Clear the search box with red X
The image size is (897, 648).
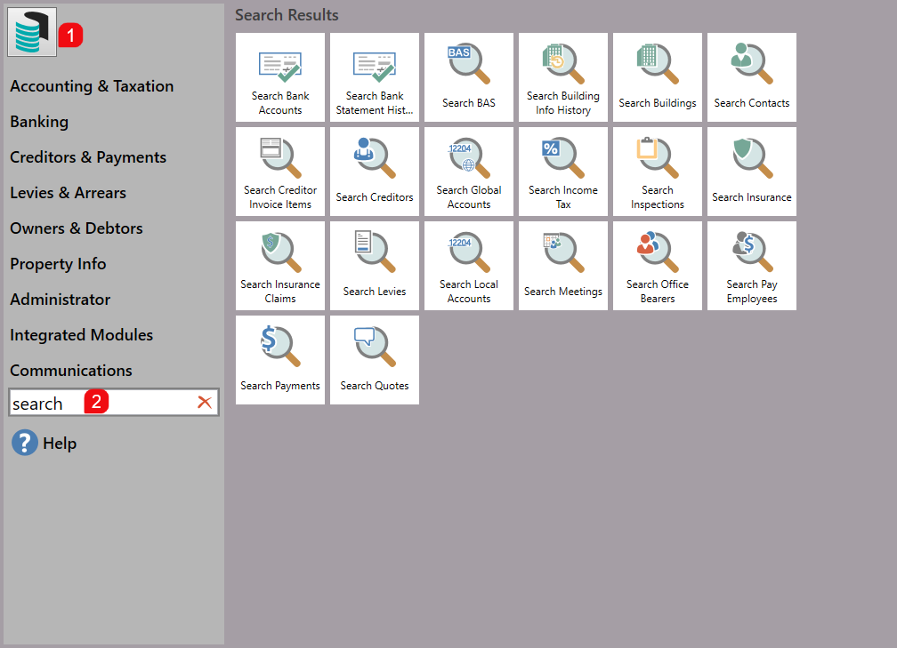click(x=205, y=403)
